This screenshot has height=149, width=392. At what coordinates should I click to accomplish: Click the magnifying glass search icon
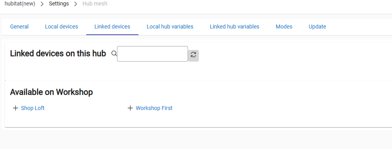click(x=114, y=53)
